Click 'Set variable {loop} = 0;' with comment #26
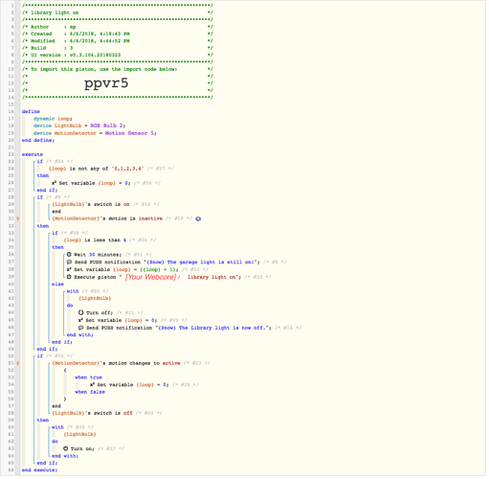Screen dimensions: 489x479 tap(91, 184)
